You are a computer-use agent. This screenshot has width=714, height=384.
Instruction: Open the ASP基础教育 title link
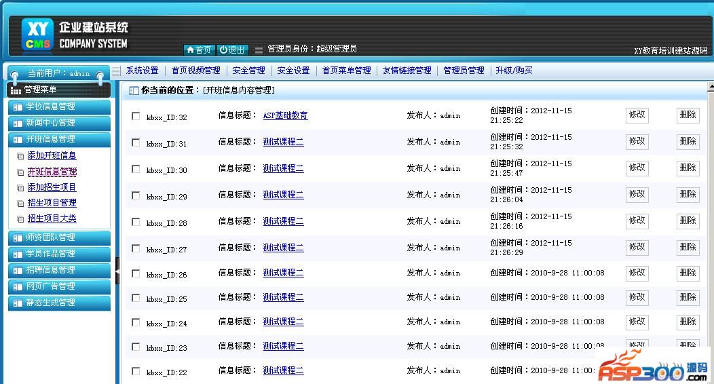point(285,116)
